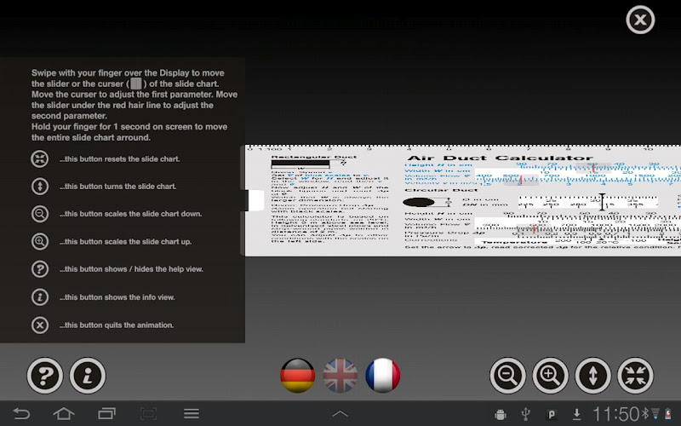
Task: Click the scale-down magnifier in the help legend
Action: 40,214
